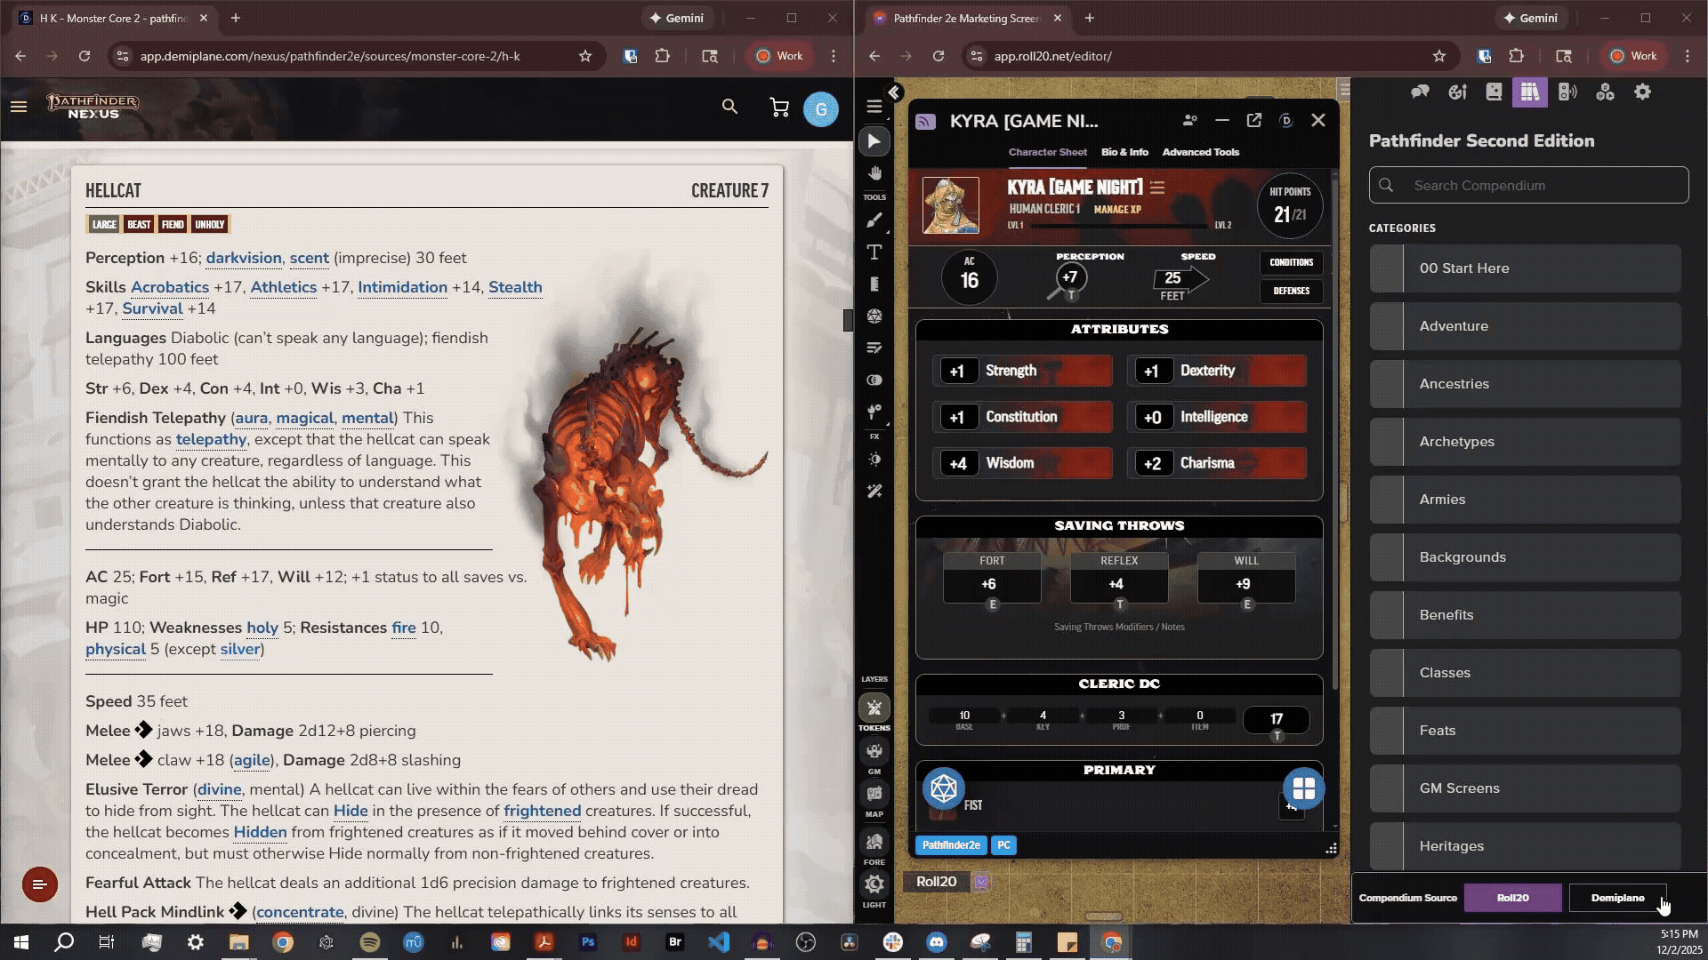Open Roll20 sidebar settings gear
Image resolution: width=1708 pixels, height=960 pixels.
[x=1643, y=92]
